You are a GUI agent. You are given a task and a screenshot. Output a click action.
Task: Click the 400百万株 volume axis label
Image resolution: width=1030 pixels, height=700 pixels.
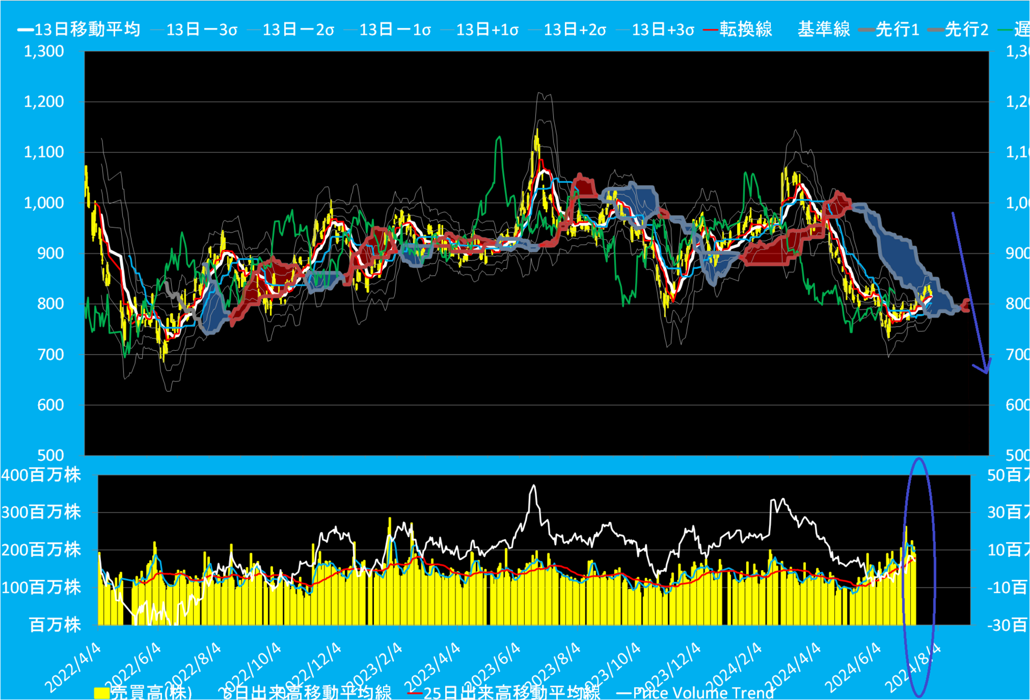41,475
